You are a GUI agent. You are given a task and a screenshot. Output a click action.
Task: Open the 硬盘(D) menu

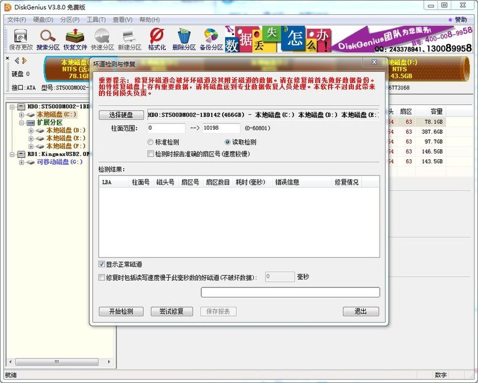43,20
